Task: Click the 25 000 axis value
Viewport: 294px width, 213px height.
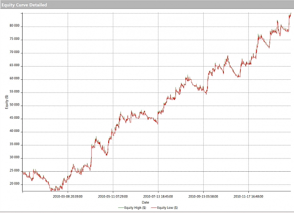Action: point(15,171)
